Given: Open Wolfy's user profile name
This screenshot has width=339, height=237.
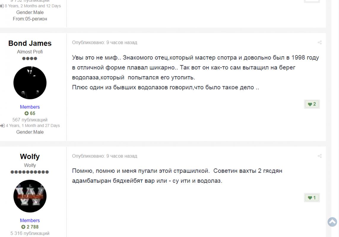Looking at the screenshot, I should (x=30, y=156).
